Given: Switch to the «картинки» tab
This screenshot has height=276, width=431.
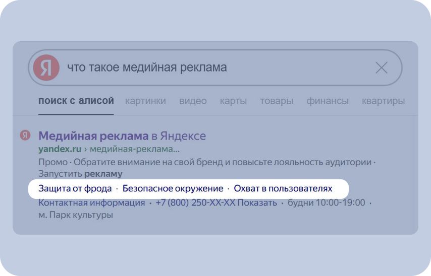Looking at the screenshot, I should (x=145, y=101).
